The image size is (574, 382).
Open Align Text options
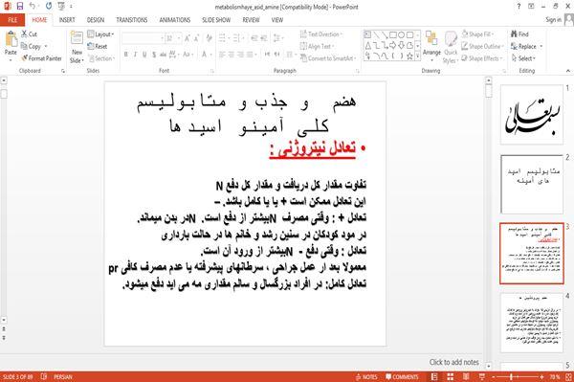(317, 46)
